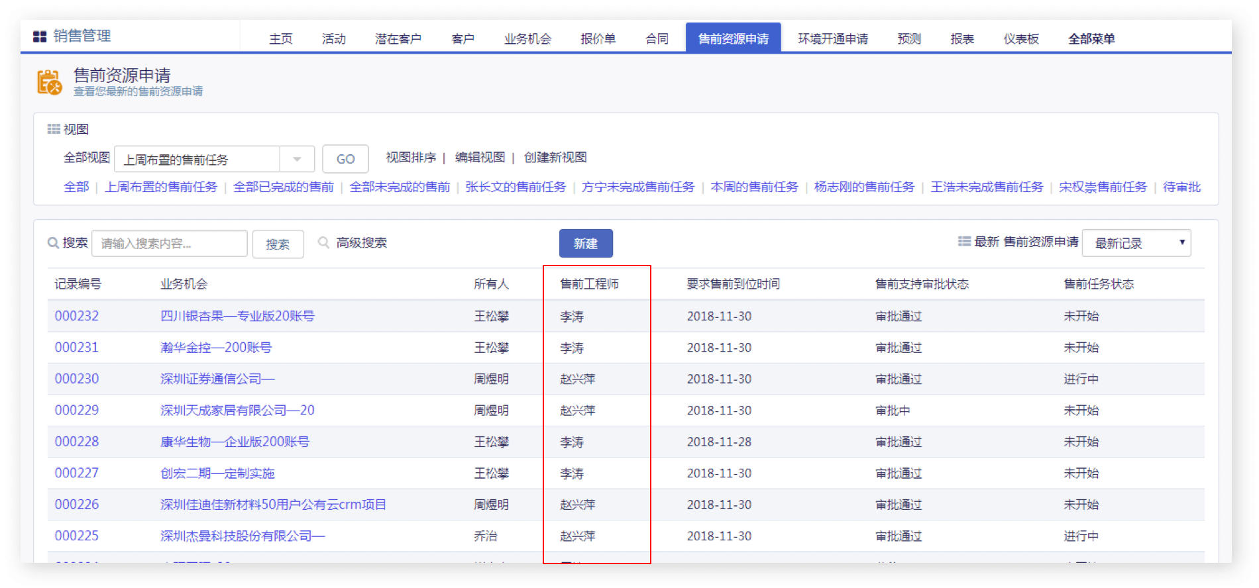1259x588 pixels.
Task: Open record 000229
Action: click(77, 411)
